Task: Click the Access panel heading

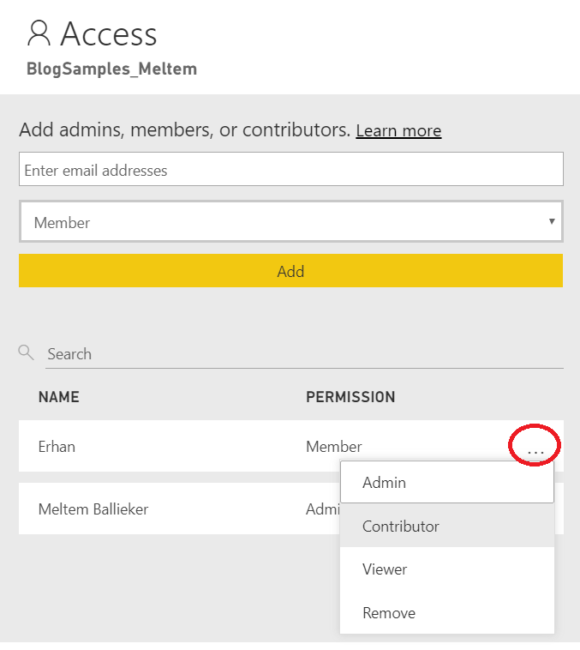Action: pyautogui.click(x=109, y=34)
